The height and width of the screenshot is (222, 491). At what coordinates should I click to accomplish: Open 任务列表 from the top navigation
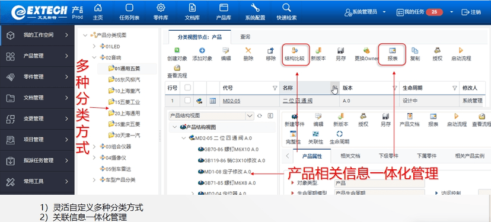pos(129,12)
